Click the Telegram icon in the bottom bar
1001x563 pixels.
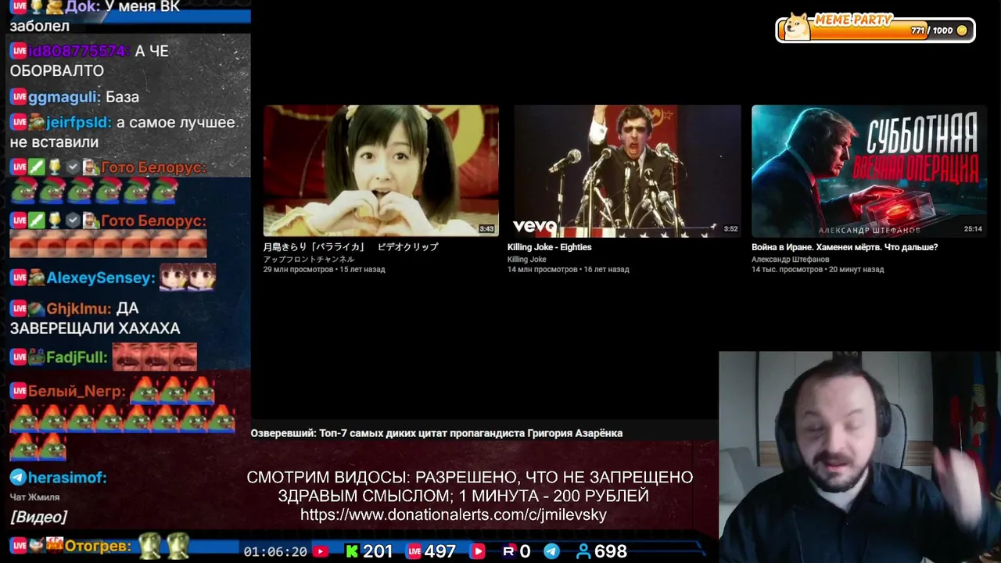(x=551, y=551)
